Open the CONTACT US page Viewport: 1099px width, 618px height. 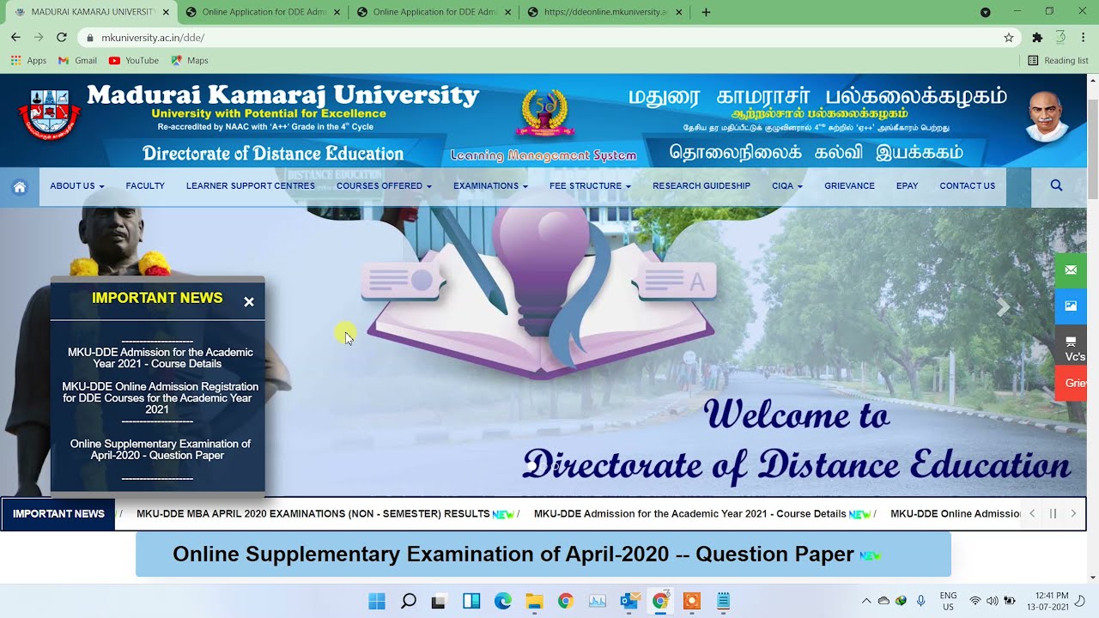[967, 186]
